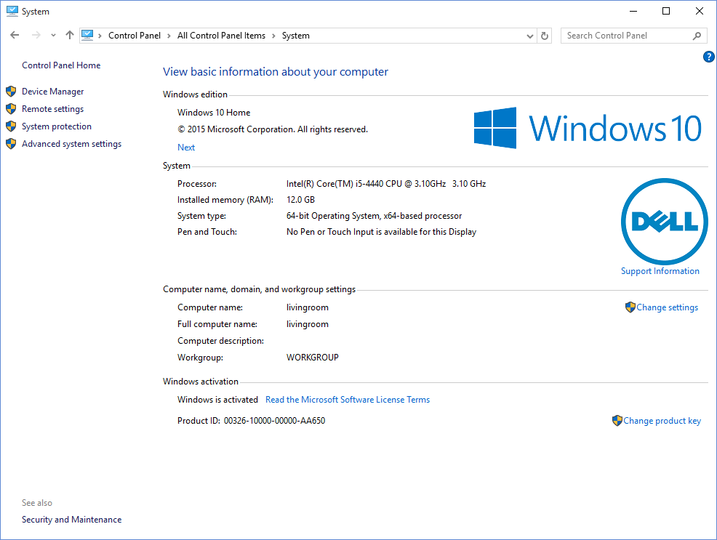Open Remote settings using its shield icon
The height and width of the screenshot is (540, 717).
[x=10, y=108]
